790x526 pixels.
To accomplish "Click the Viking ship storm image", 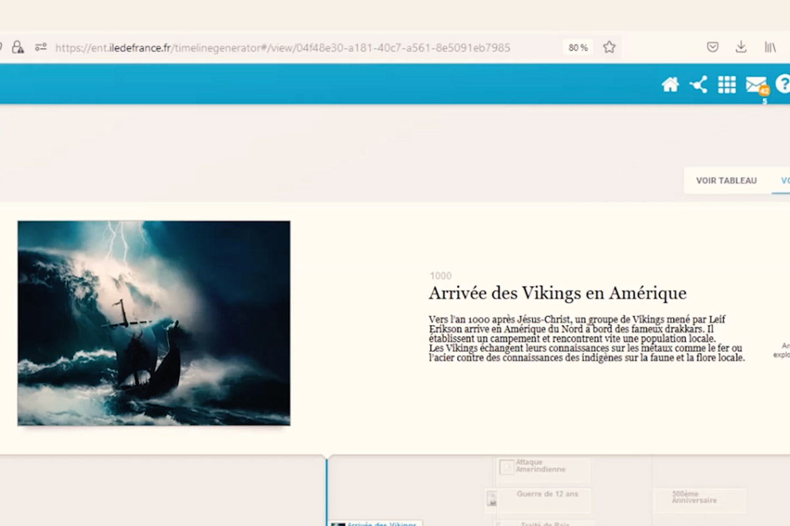I will [x=154, y=323].
